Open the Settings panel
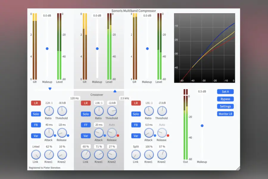The image size is (268, 179). click(225, 106)
